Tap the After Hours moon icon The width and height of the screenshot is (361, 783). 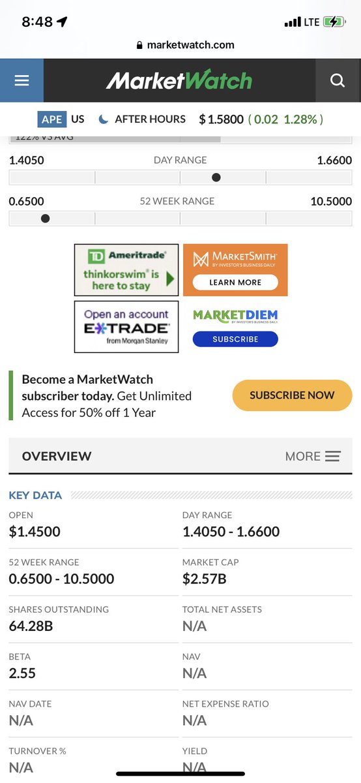(x=103, y=119)
